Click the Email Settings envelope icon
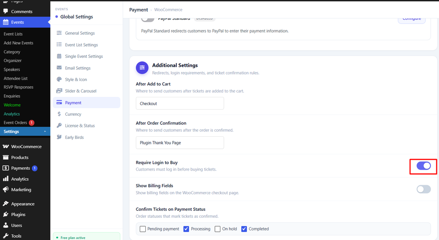 click(59, 68)
